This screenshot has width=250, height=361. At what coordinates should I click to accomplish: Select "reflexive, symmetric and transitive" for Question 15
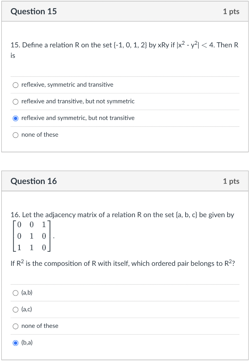[x=15, y=85]
